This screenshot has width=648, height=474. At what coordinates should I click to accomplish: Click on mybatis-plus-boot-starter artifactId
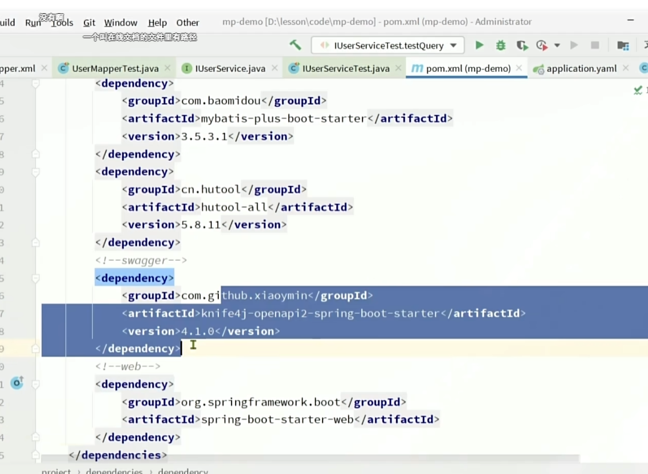284,119
